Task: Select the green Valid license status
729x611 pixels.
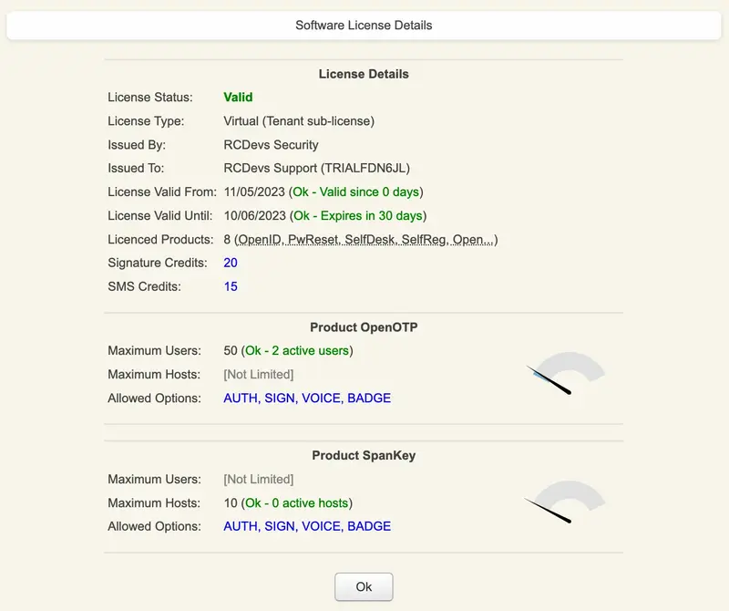Action: click(x=238, y=98)
